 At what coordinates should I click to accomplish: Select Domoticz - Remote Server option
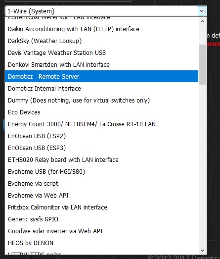tap(101, 76)
